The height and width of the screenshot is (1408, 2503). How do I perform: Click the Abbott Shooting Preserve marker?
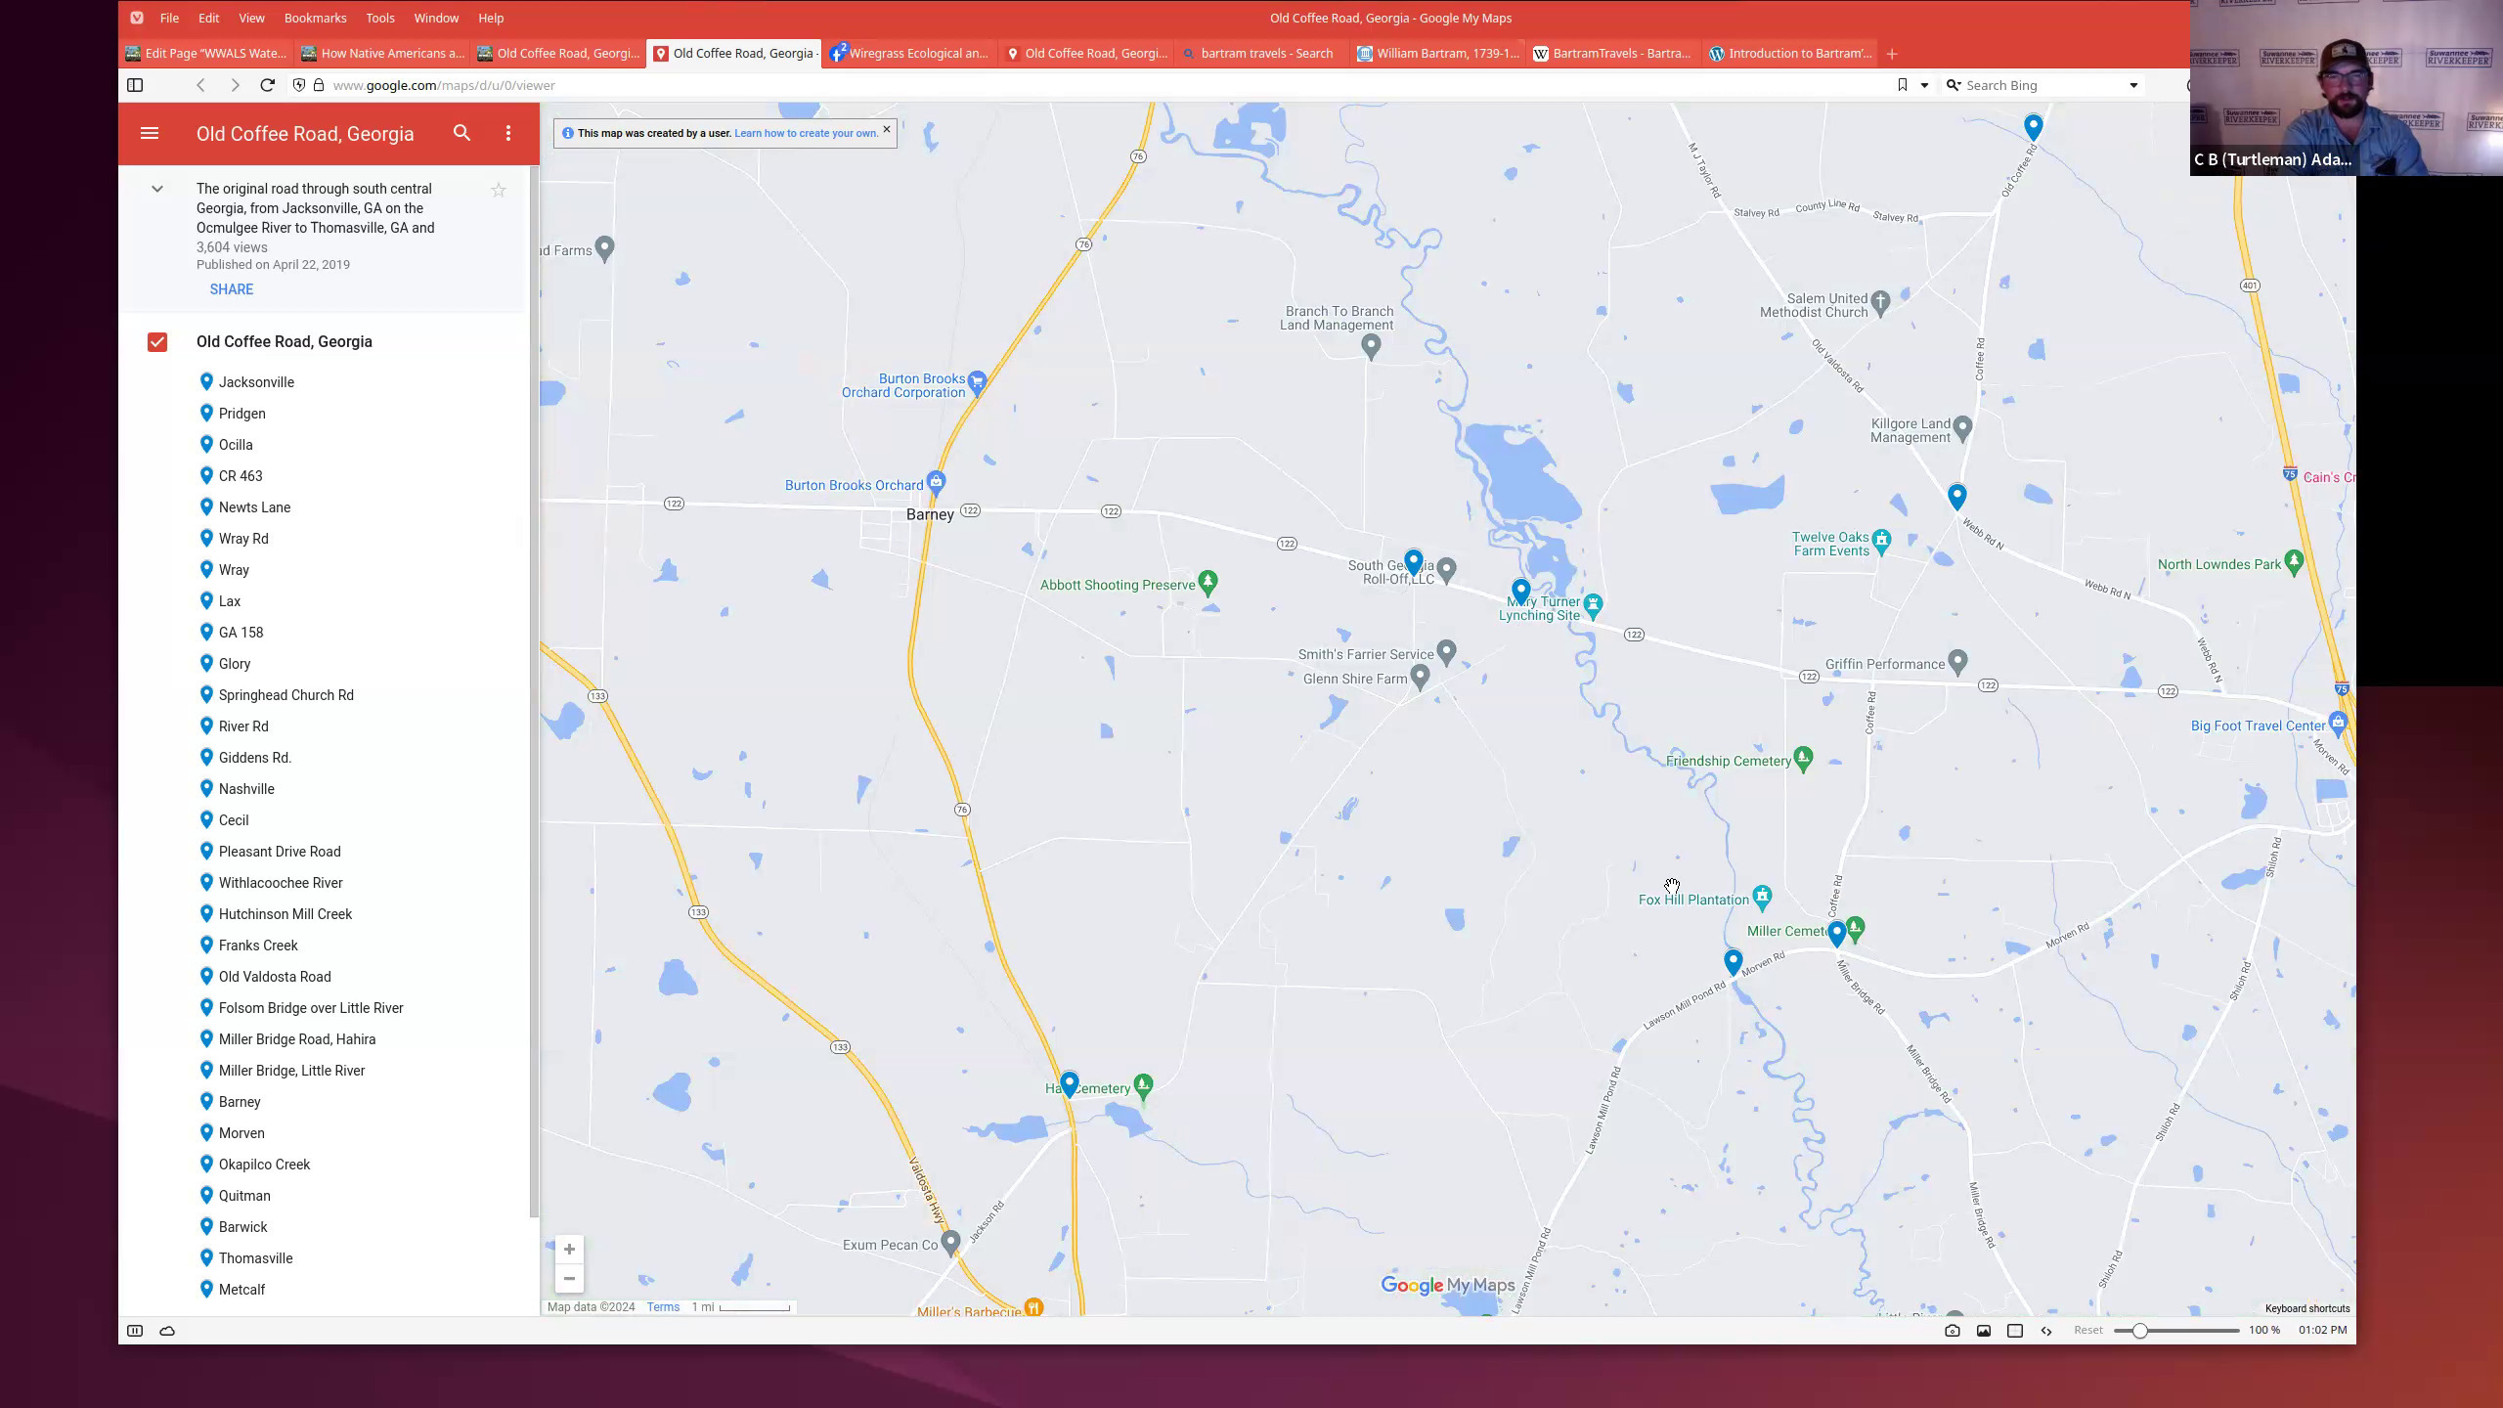tap(1208, 582)
